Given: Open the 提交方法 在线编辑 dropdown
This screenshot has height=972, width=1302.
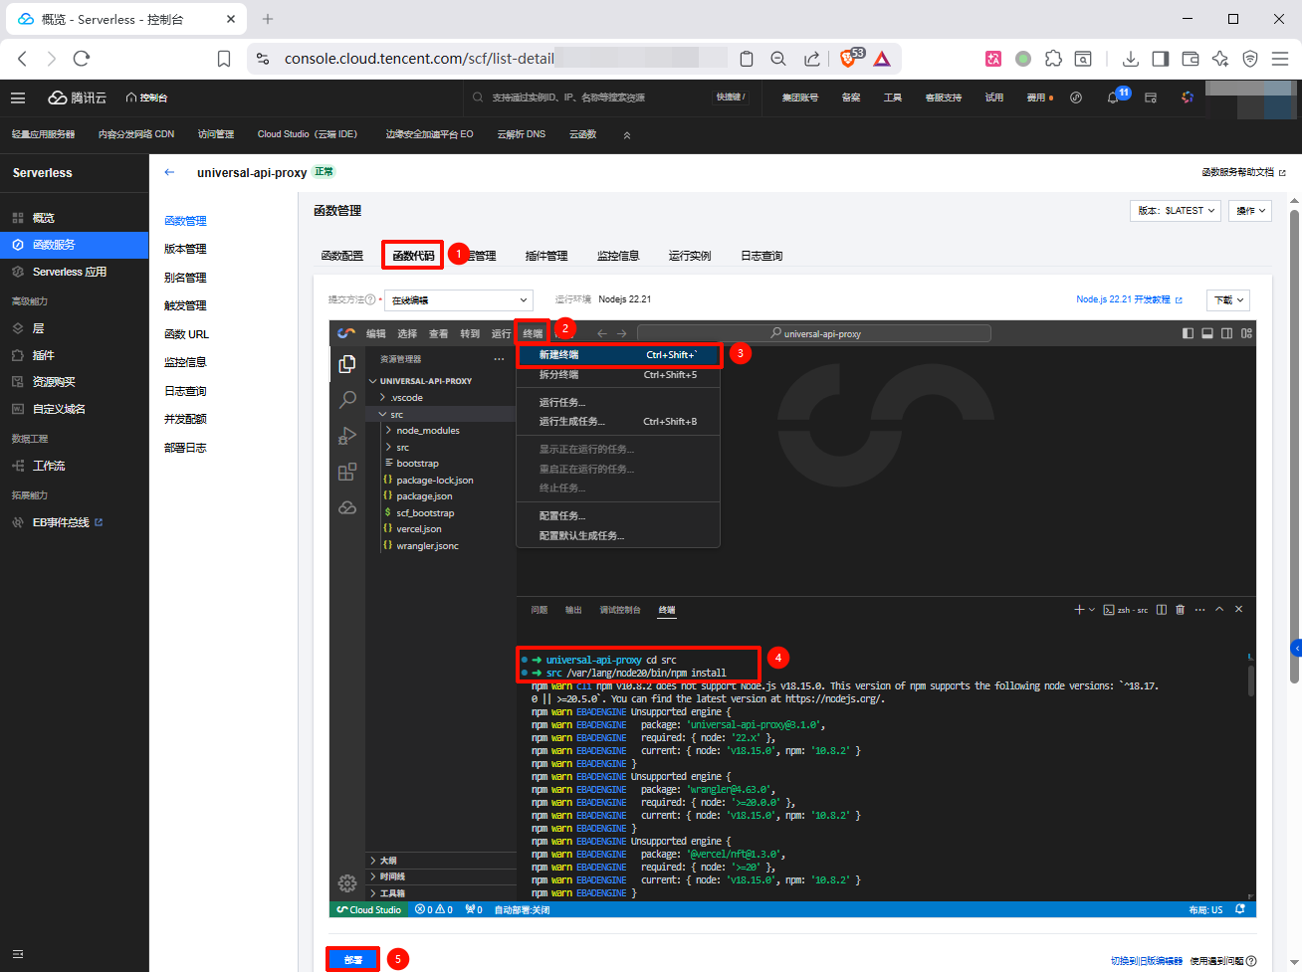Looking at the screenshot, I should [x=459, y=299].
